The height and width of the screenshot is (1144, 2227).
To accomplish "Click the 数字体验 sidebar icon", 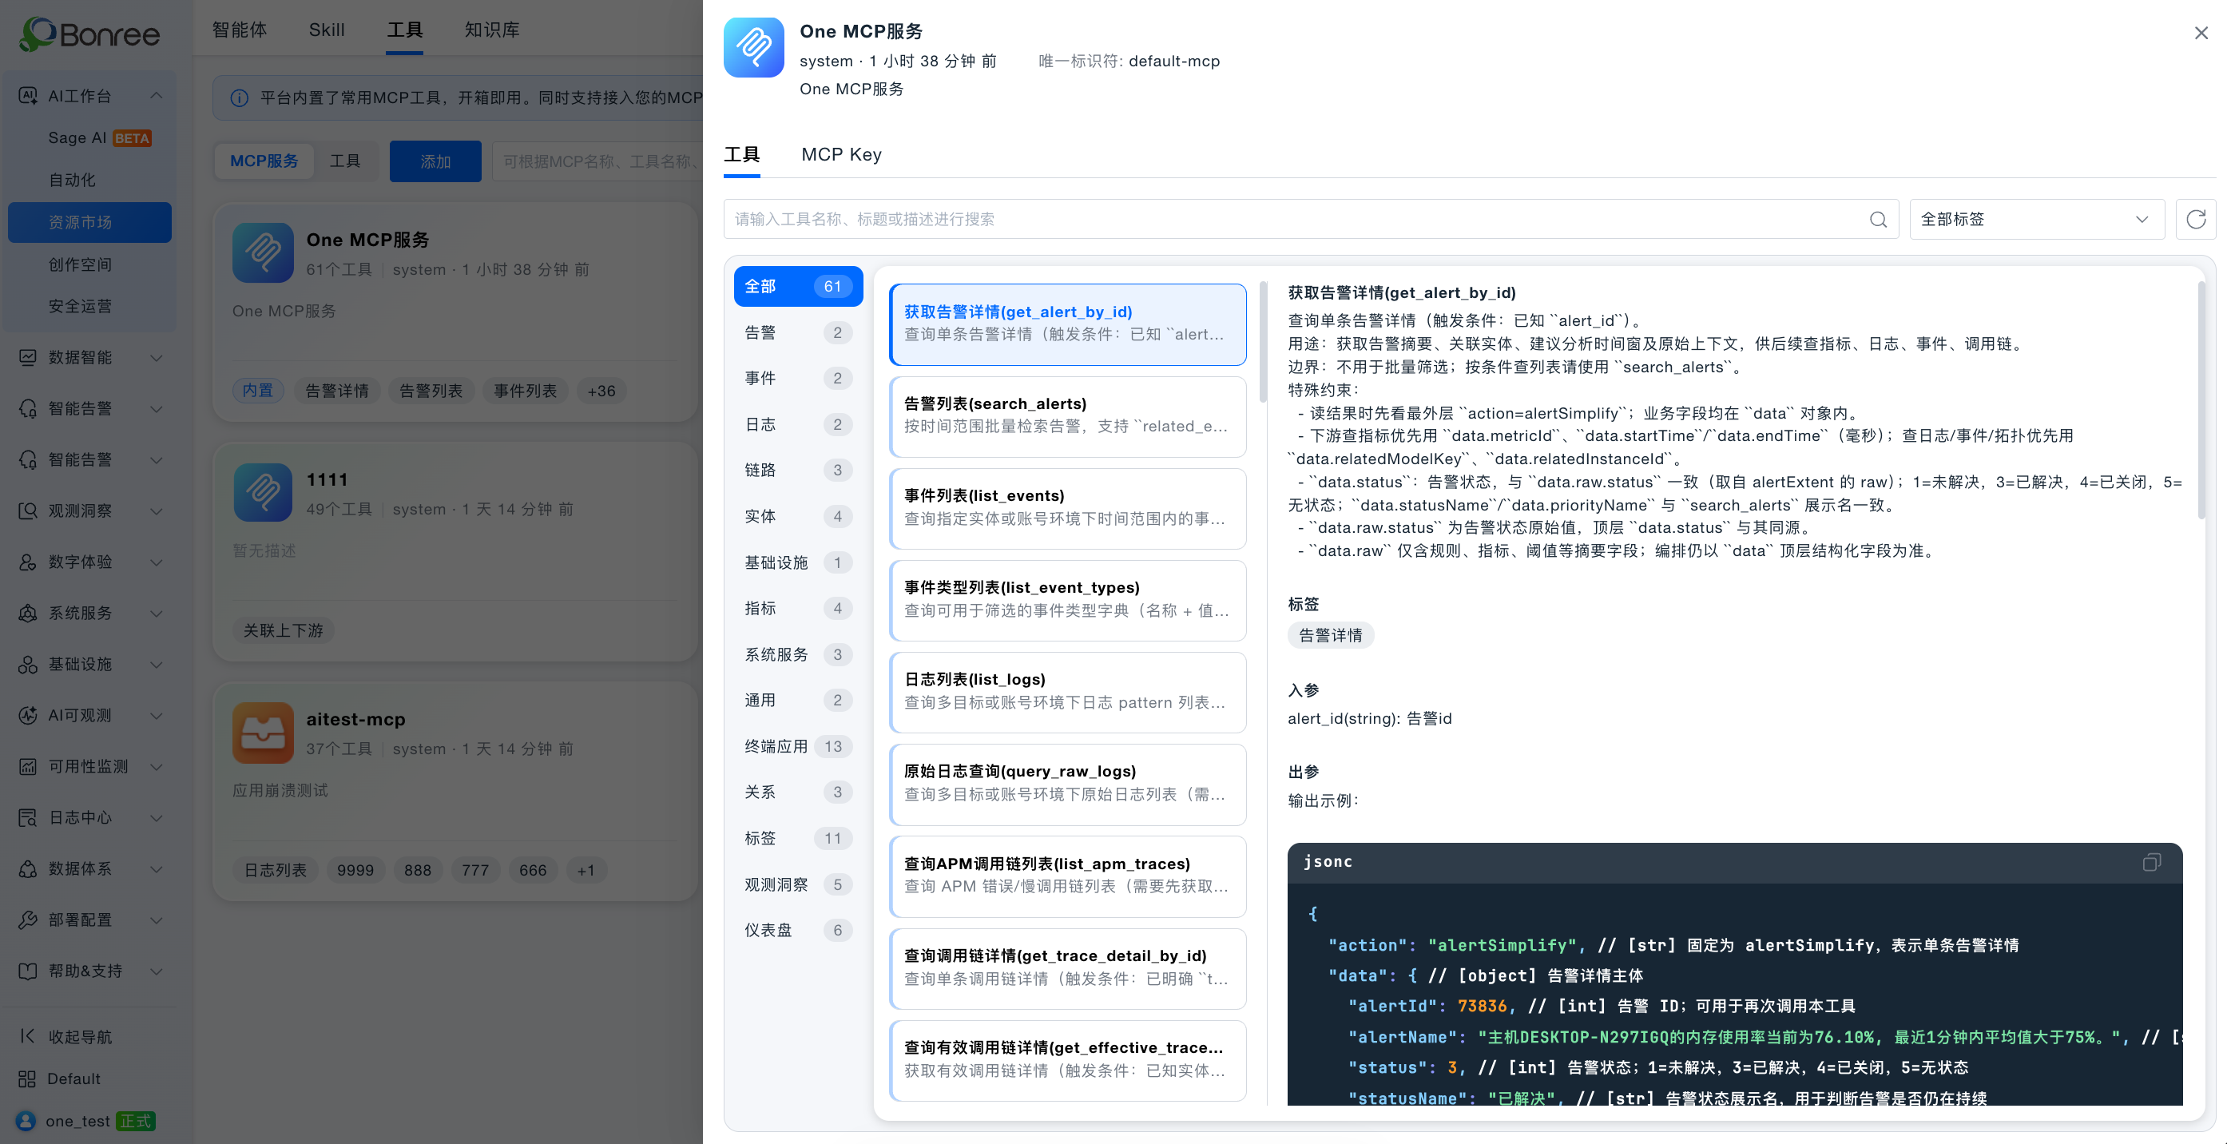I will [28, 562].
